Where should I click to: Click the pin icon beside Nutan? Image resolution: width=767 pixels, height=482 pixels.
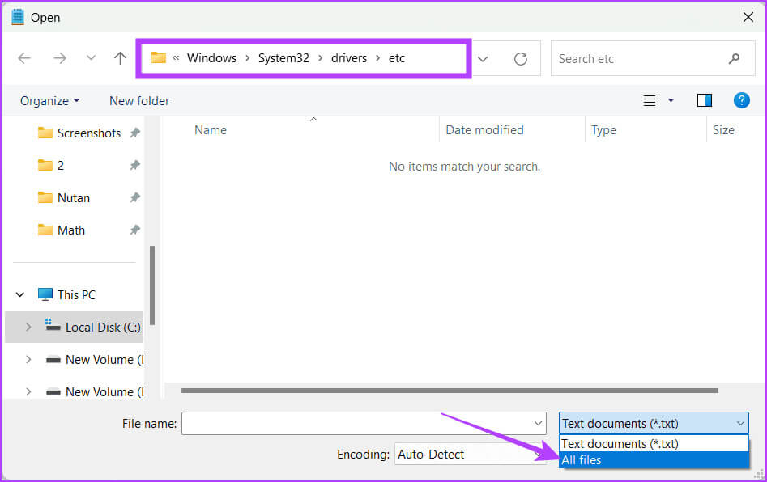(134, 198)
